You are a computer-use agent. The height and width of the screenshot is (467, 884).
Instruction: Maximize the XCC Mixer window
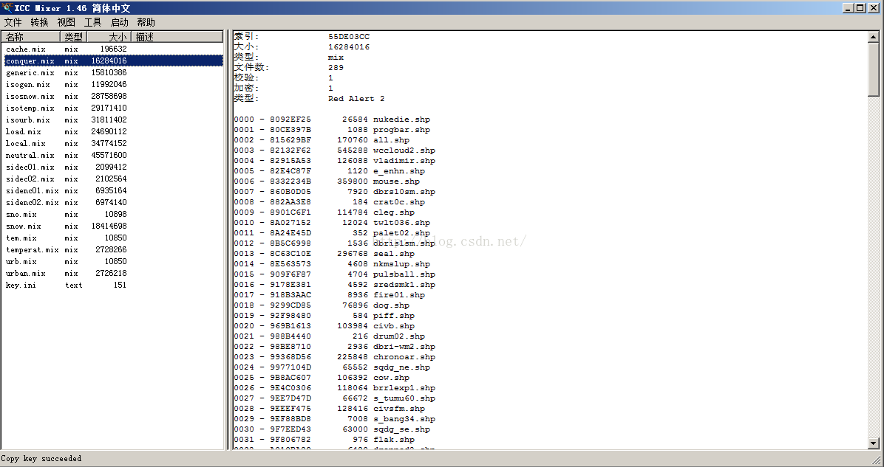click(860, 8)
